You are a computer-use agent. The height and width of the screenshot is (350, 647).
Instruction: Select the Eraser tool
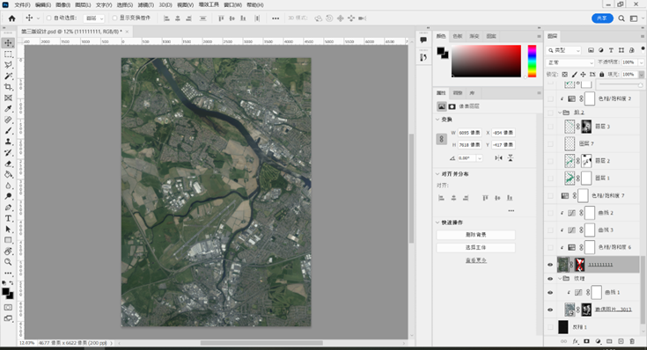click(x=8, y=164)
